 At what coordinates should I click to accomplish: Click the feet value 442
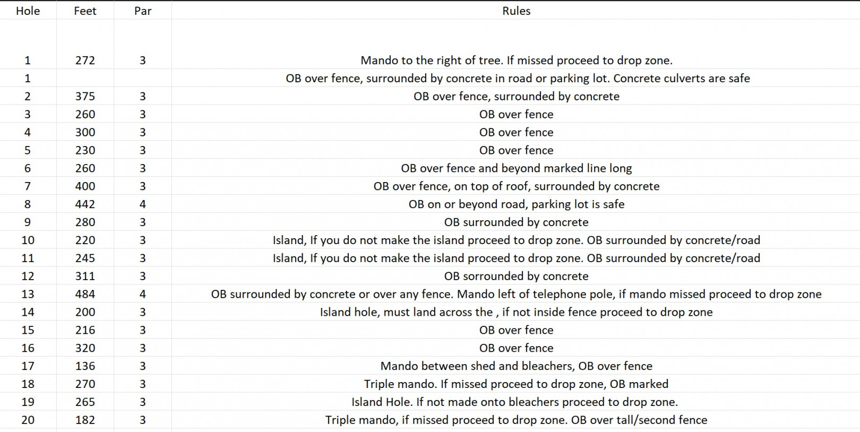point(85,204)
